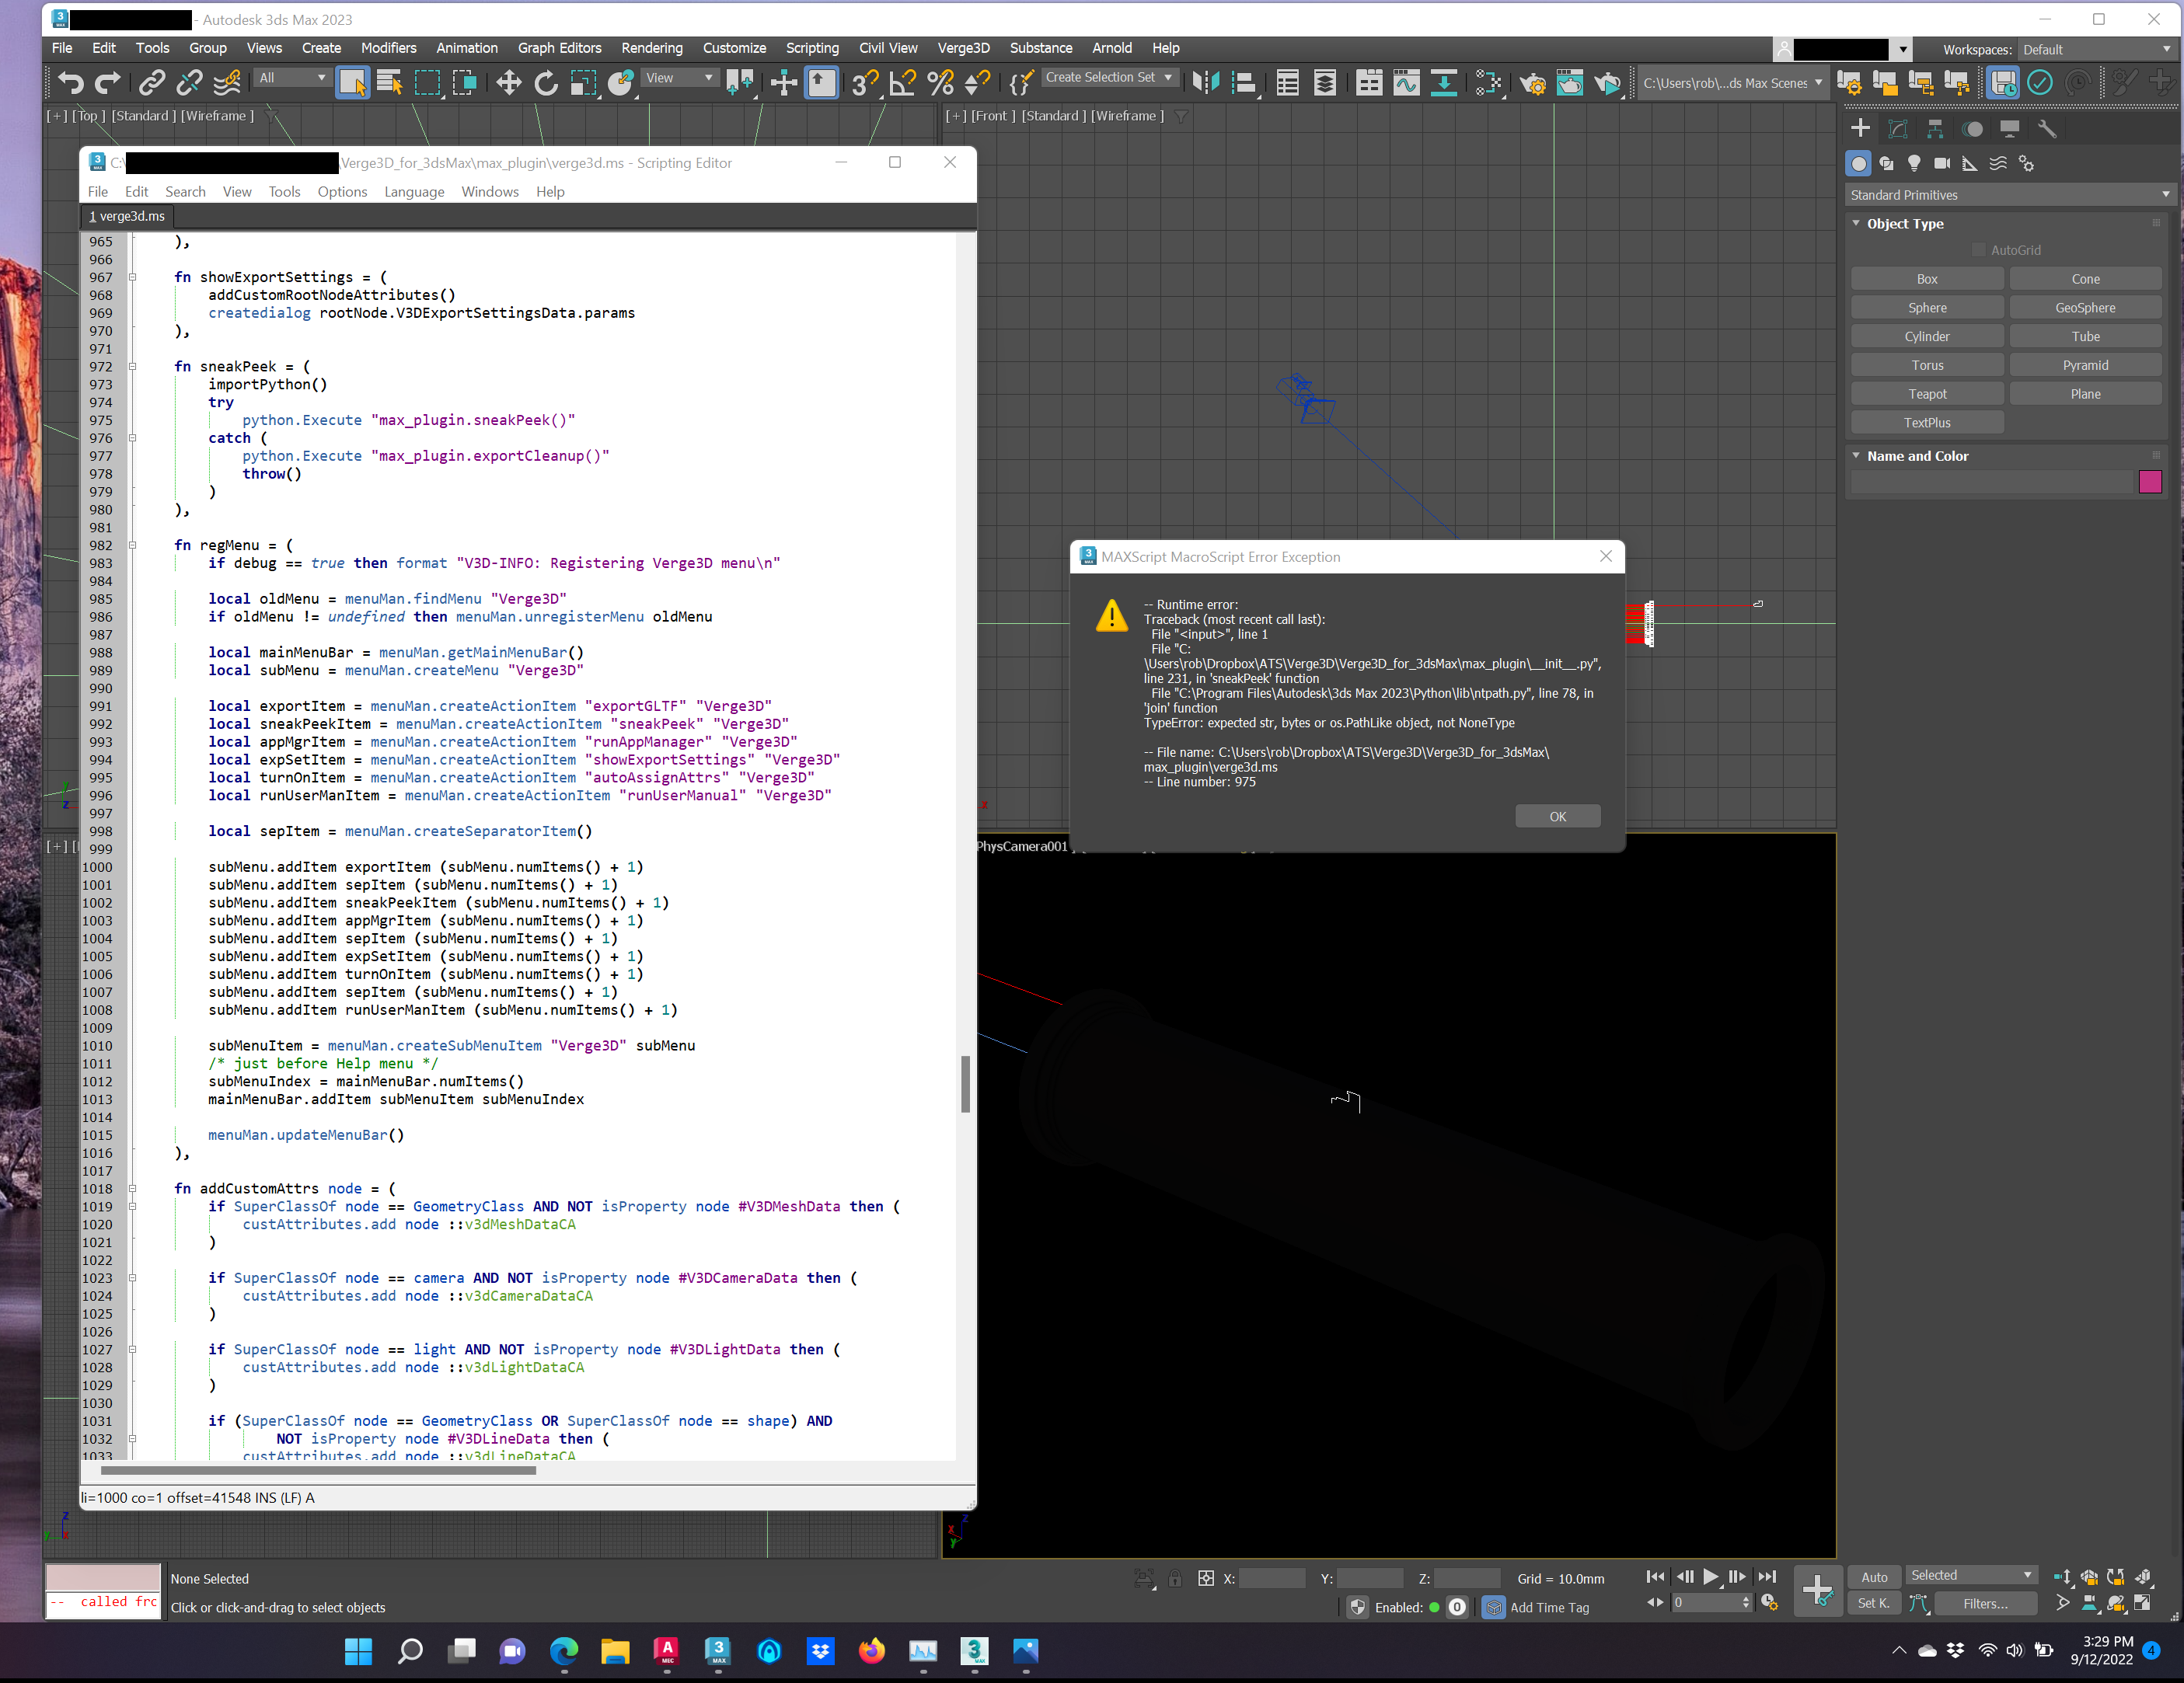The height and width of the screenshot is (1683, 2184).
Task: Redo the last undone operation
Action: point(108,83)
